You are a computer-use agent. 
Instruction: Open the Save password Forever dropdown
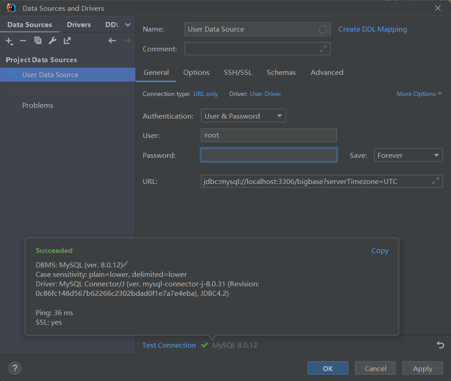[x=408, y=155]
